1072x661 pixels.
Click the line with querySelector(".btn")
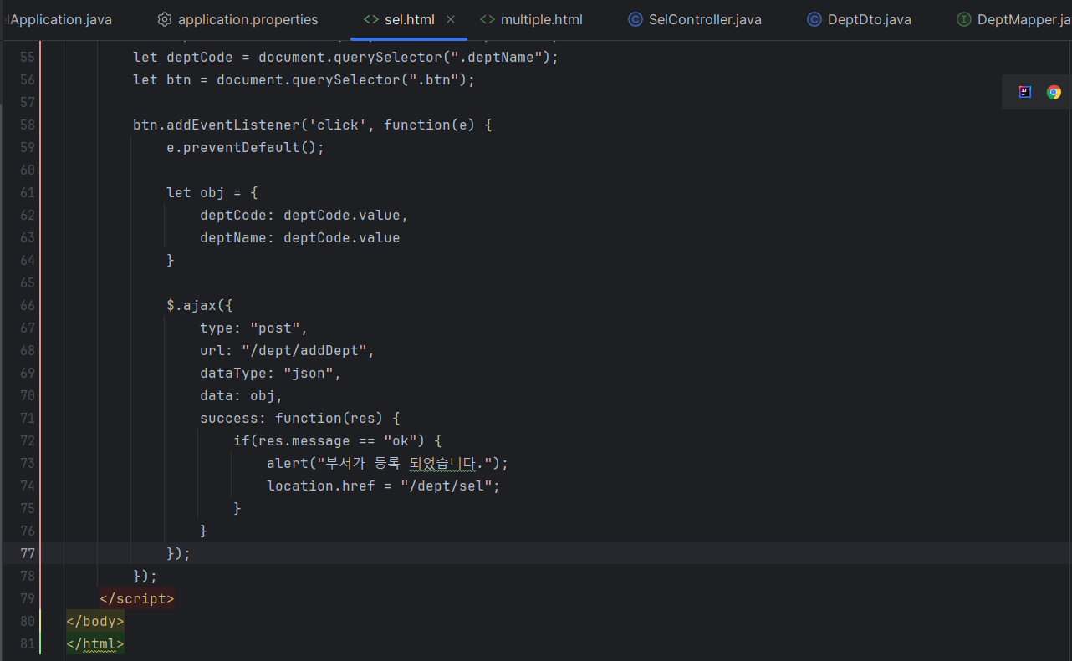pyautogui.click(x=304, y=79)
